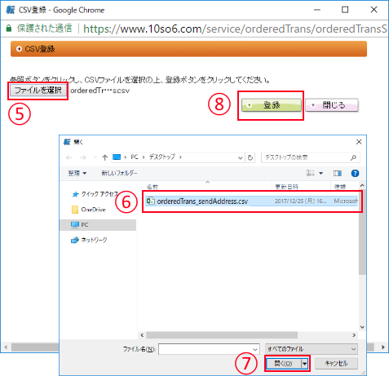Toggle the preview pane icon
This screenshot has height=376, width=389.
[338, 173]
